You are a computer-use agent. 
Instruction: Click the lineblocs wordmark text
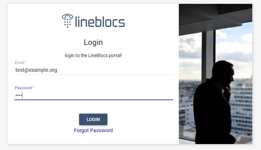100,22
